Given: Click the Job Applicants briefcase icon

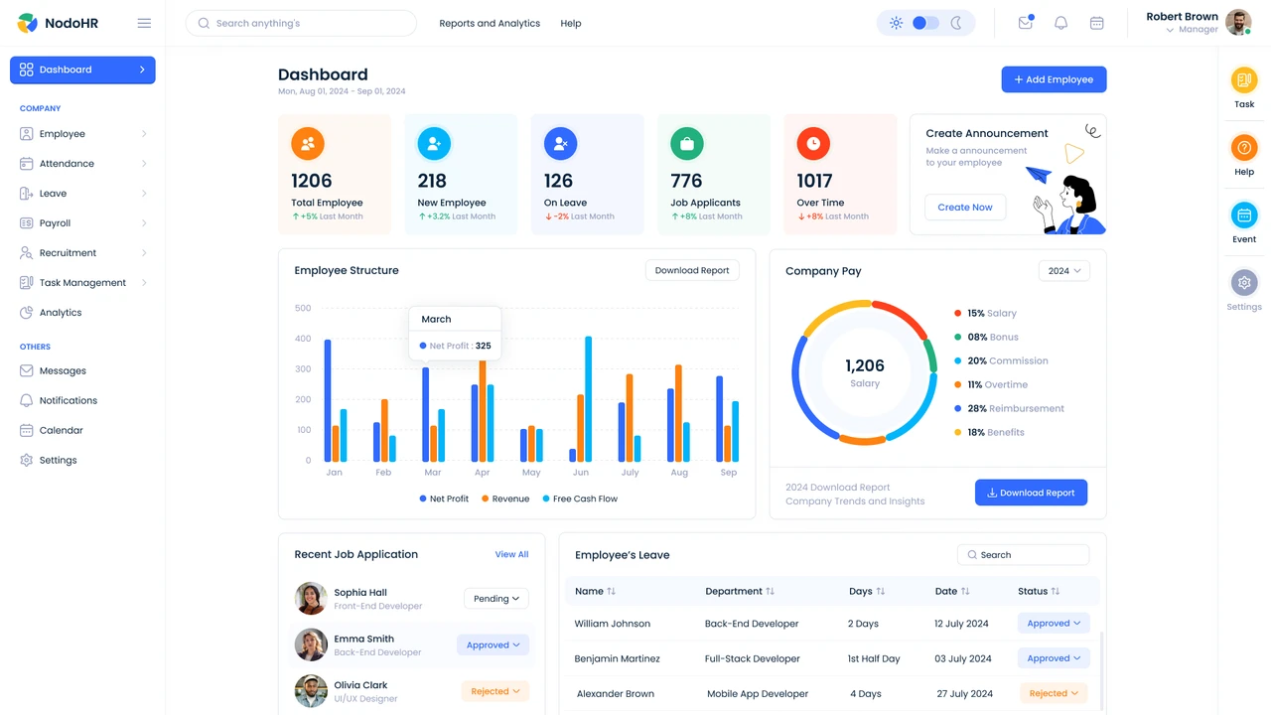Looking at the screenshot, I should pyautogui.click(x=687, y=144).
